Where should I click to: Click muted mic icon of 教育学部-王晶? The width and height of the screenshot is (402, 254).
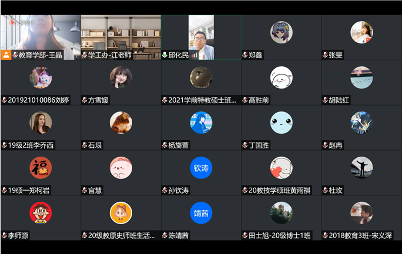coord(15,55)
